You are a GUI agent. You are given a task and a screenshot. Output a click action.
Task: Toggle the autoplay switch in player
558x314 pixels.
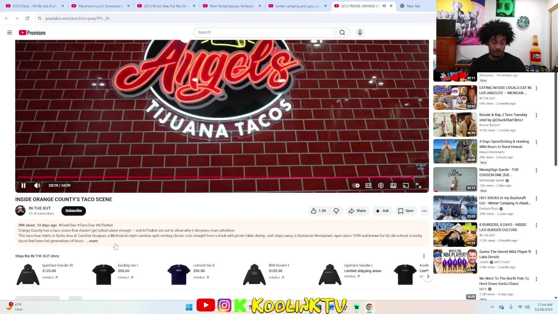[356, 185]
